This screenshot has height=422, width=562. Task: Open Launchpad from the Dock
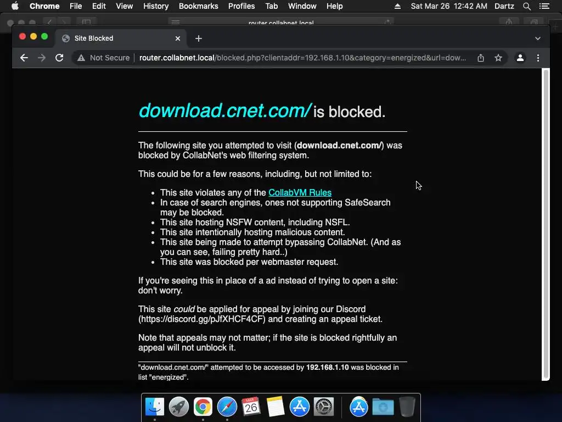coord(179,407)
